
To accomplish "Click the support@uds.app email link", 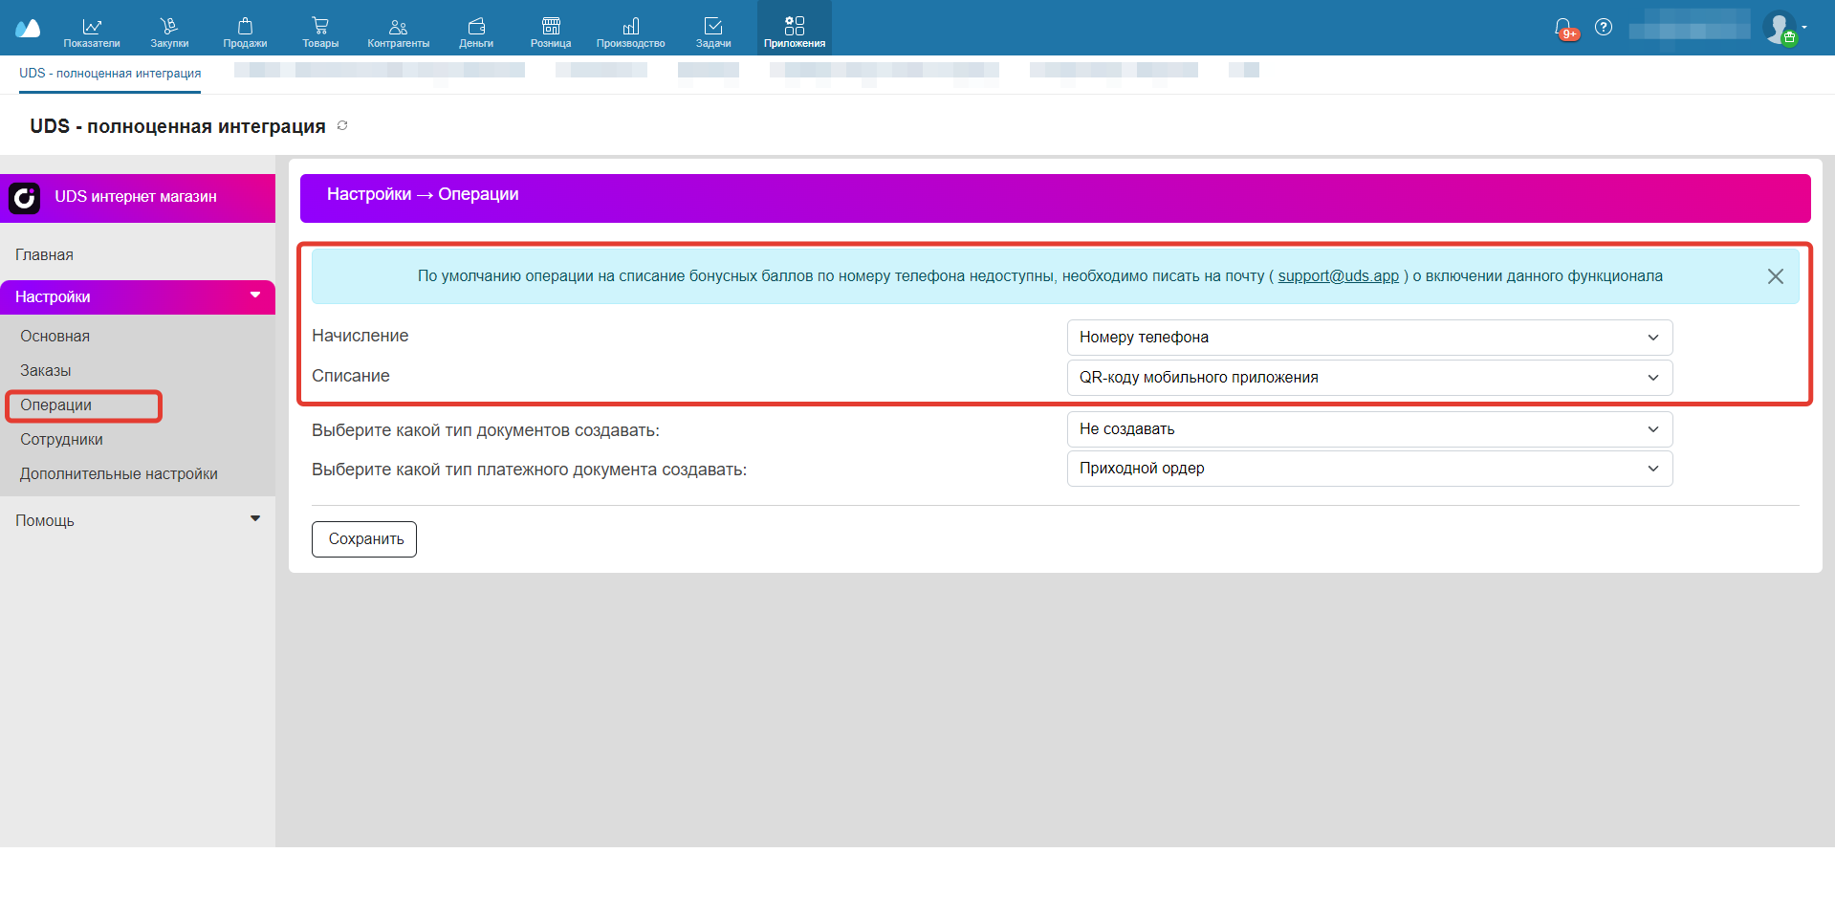I will (1338, 276).
